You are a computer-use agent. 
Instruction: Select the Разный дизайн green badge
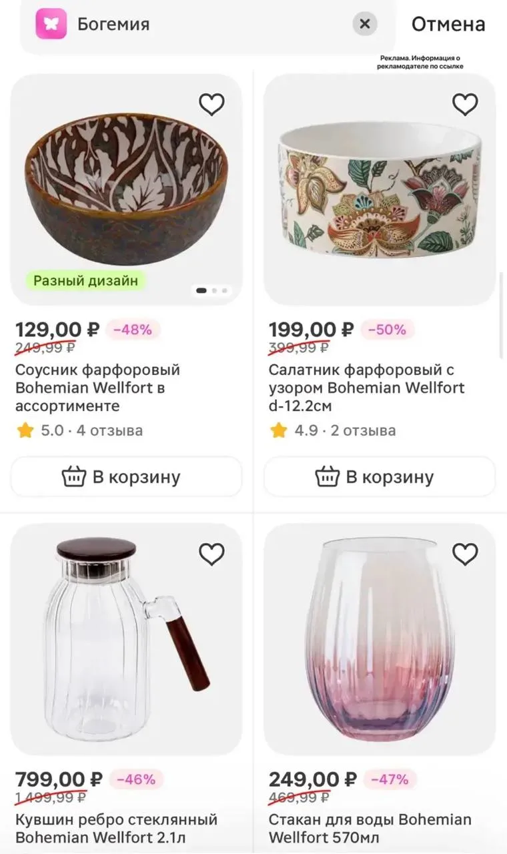click(x=86, y=281)
